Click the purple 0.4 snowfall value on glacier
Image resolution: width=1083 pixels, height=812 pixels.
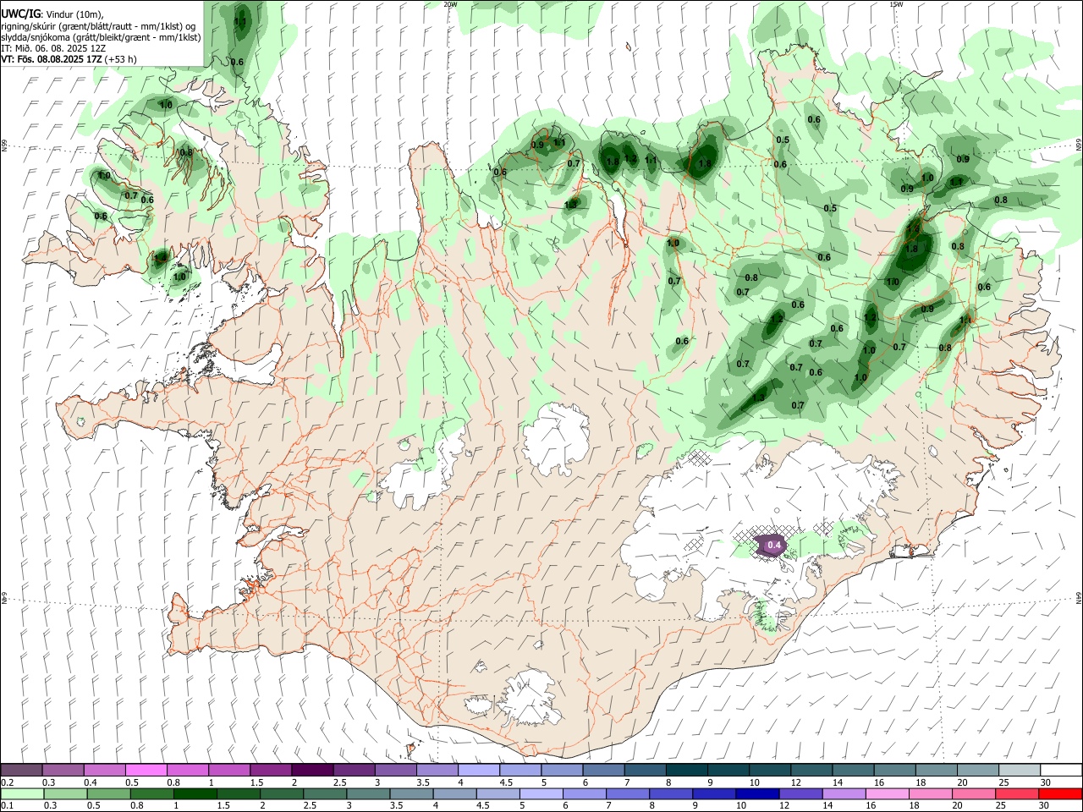(773, 546)
